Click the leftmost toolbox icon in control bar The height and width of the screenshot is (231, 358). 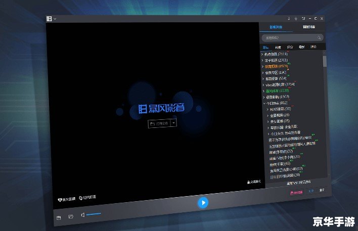tap(59, 218)
